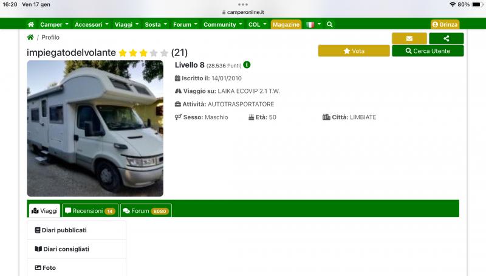Viewport: 486px width, 276px height.
Task: Click the share icon button
Action: 446,38
